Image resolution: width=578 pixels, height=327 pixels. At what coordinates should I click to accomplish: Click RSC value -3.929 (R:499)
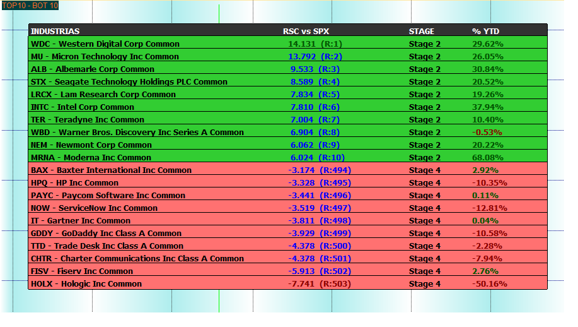(x=319, y=233)
